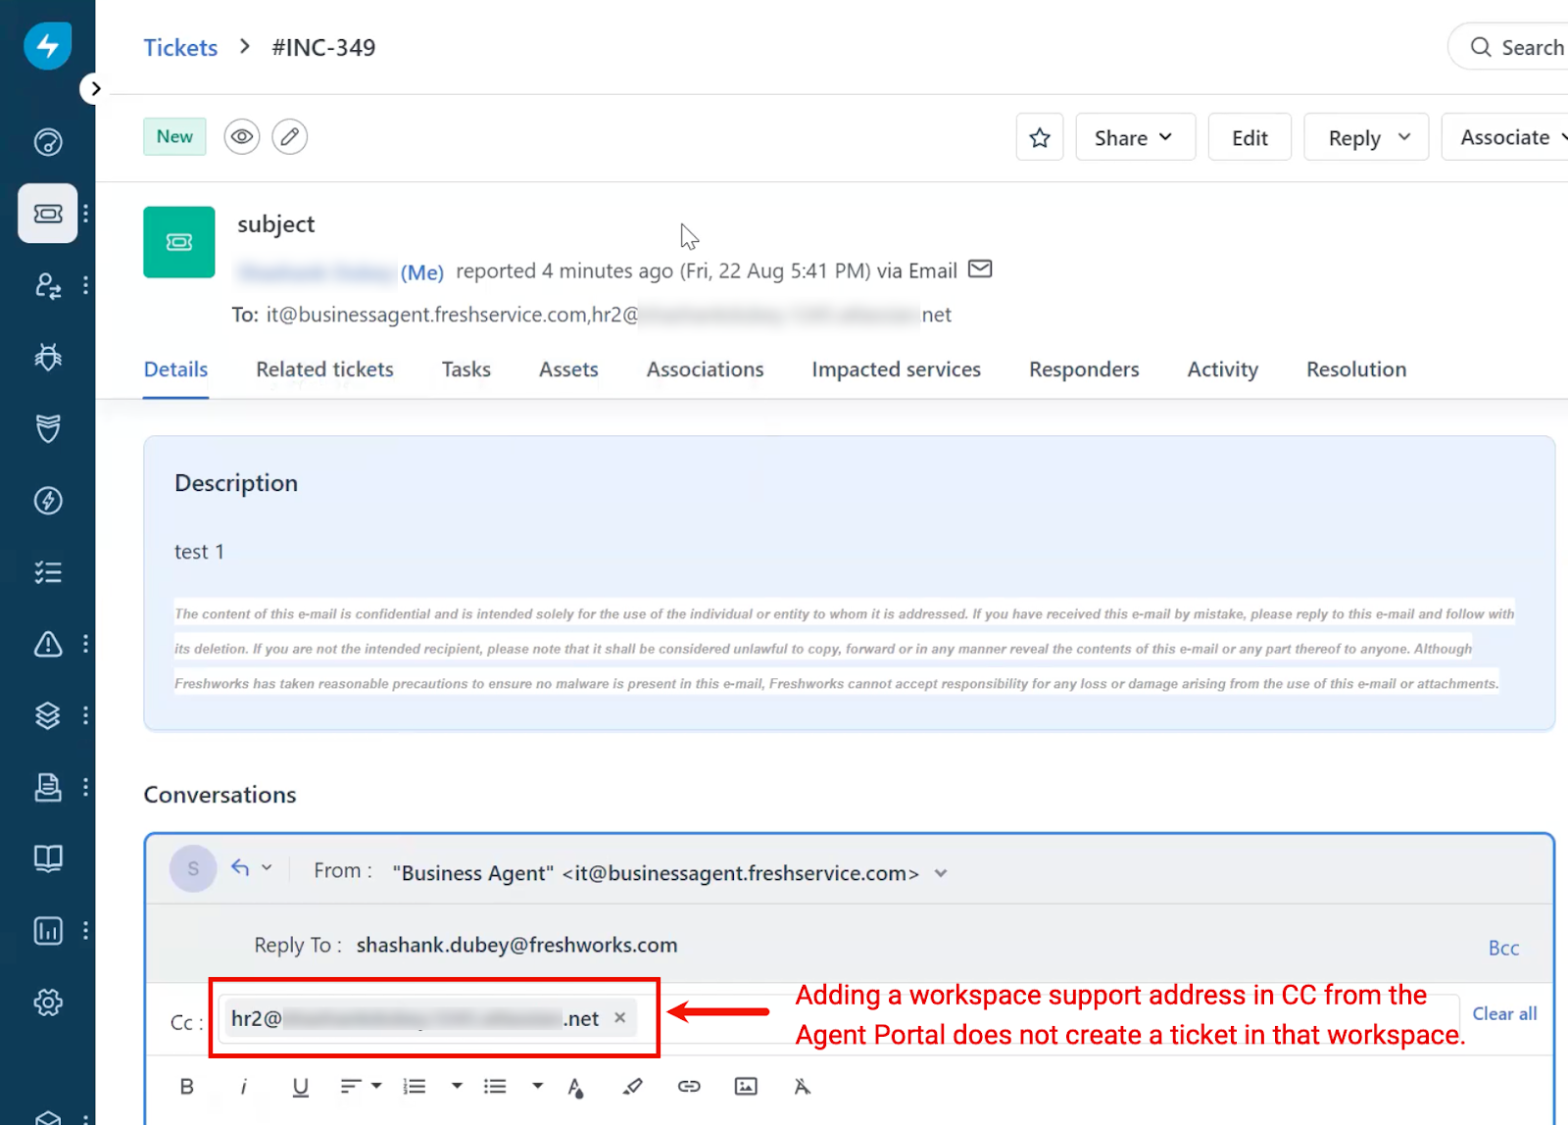The width and height of the screenshot is (1568, 1125).
Task: Remove the hr2@ address from Cc
Action: click(619, 1017)
